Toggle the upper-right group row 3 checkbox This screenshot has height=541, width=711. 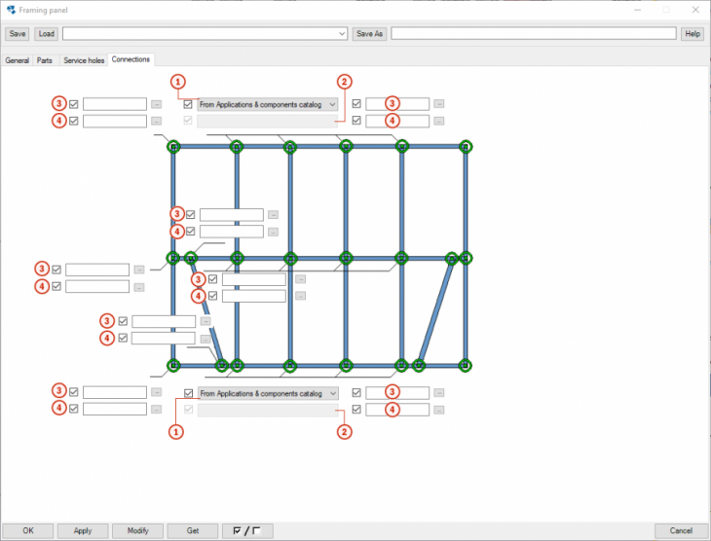[356, 104]
